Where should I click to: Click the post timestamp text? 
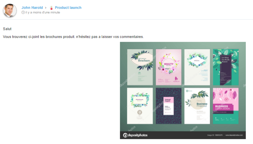tap(42, 13)
